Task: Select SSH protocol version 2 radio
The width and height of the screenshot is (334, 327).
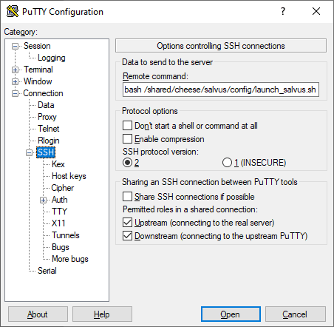Action: click(127, 163)
